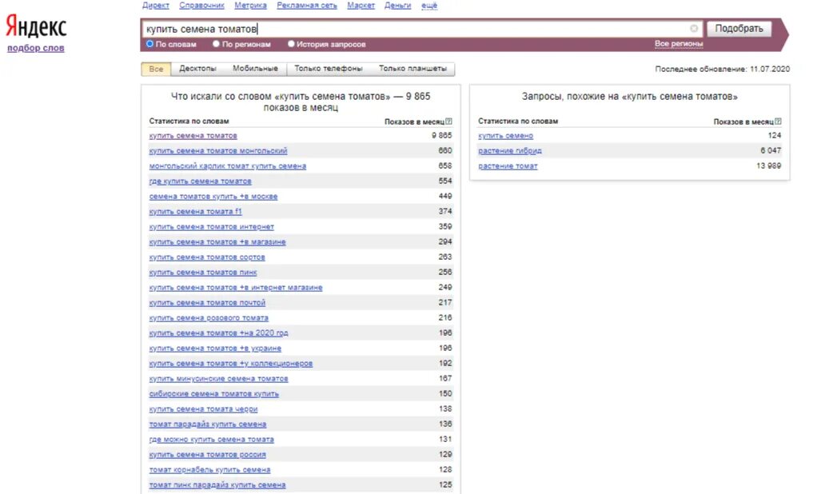Open query купить семена томатов +в магазине

click(217, 241)
